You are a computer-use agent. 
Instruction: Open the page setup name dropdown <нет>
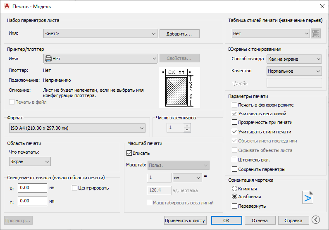[100, 33]
